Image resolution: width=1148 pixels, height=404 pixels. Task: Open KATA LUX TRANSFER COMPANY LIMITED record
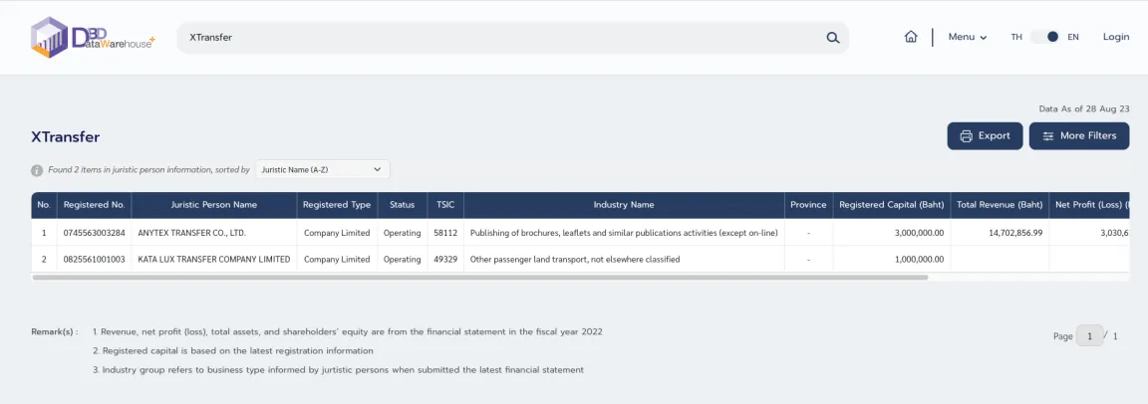click(214, 260)
